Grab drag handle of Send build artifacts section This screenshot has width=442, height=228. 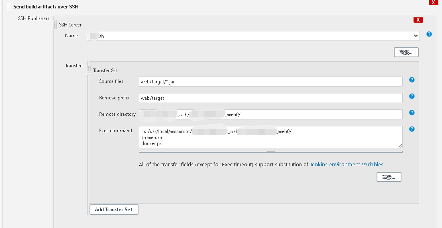tap(9, 7)
